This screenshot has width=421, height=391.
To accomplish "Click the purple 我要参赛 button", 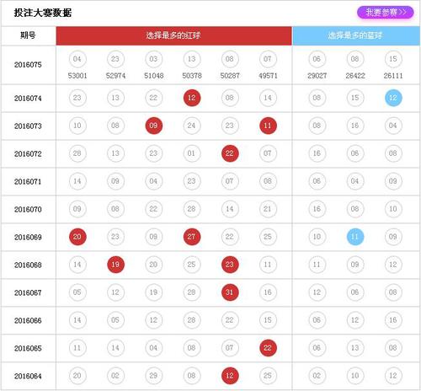I will tap(385, 13).
